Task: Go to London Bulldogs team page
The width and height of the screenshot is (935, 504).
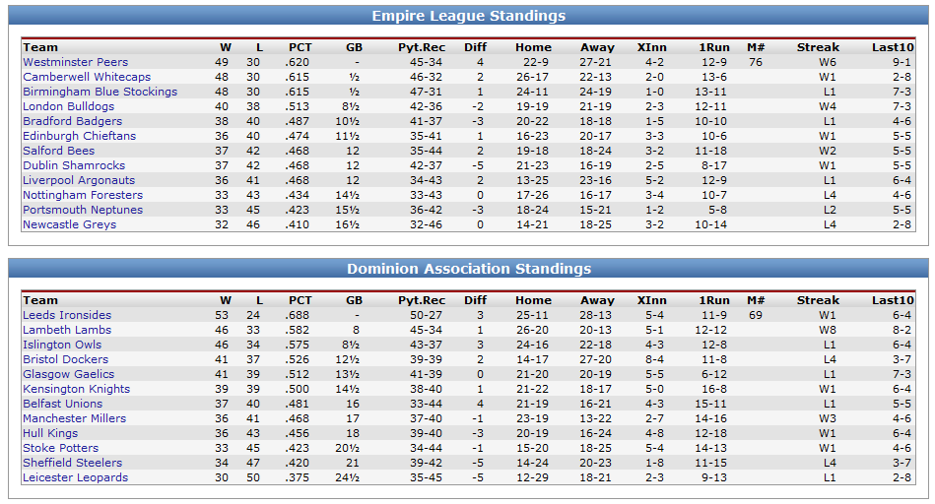Action: click(69, 106)
